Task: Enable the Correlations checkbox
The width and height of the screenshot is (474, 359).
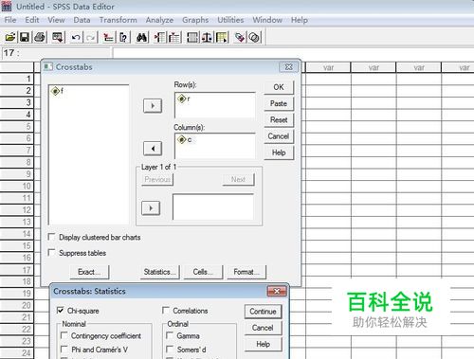Action: click(x=166, y=310)
